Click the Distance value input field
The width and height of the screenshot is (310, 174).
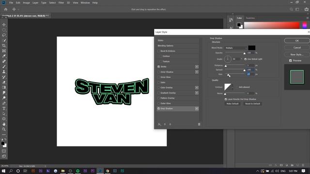coord(250,65)
